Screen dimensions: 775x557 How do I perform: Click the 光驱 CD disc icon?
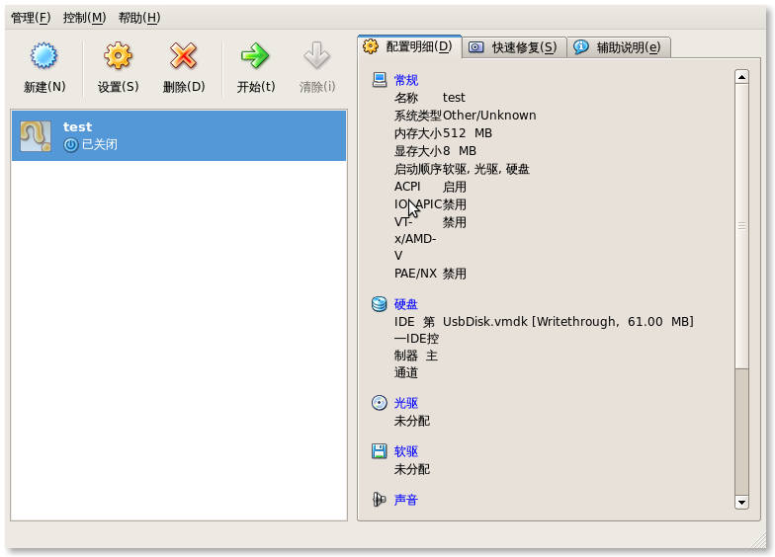[380, 403]
